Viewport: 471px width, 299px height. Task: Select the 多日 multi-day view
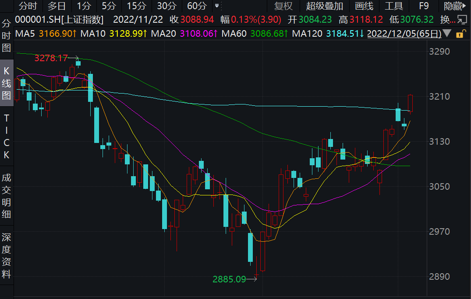[57, 6]
